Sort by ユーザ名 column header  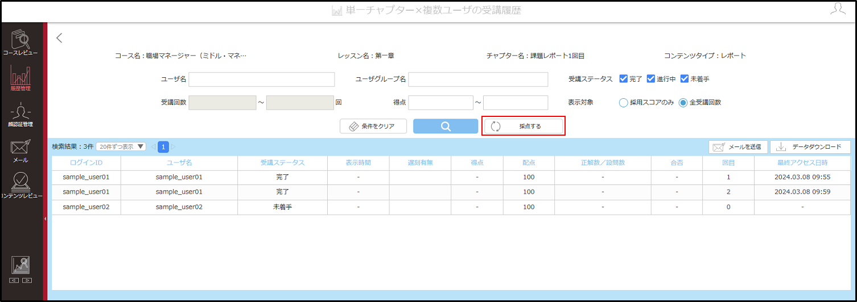point(179,163)
